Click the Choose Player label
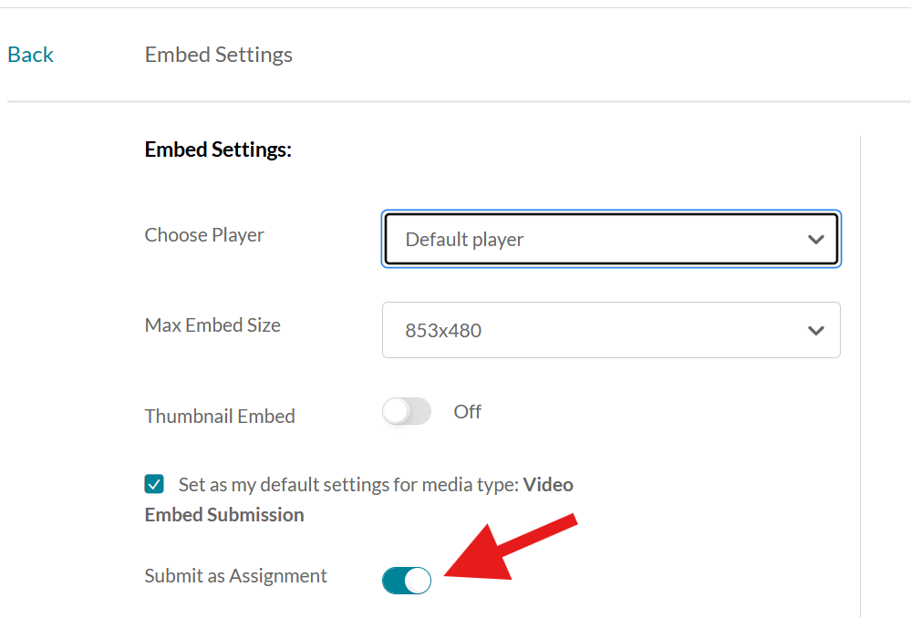Viewport: 911px width, 618px height. tap(204, 234)
